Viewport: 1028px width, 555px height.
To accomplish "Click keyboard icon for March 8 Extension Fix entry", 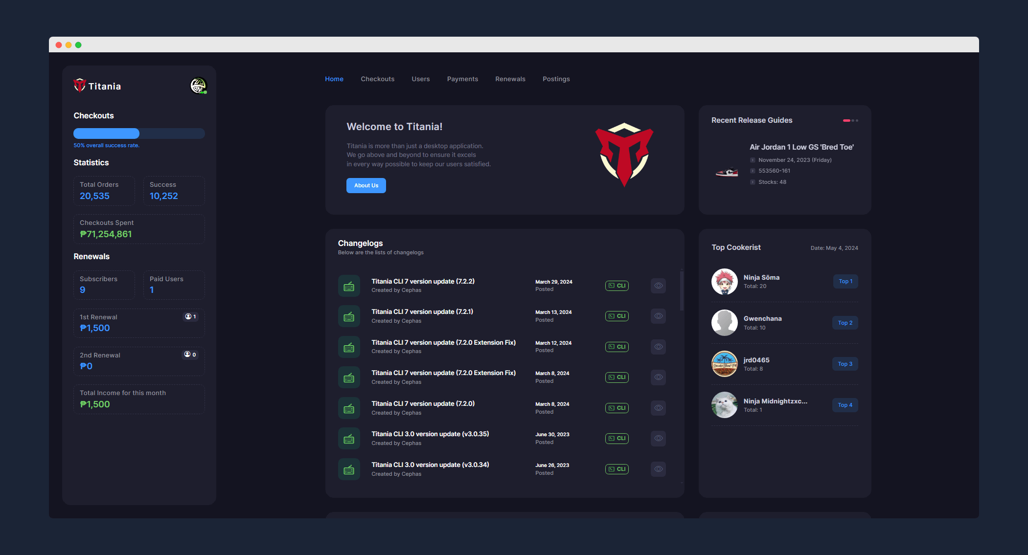I will coord(349,377).
